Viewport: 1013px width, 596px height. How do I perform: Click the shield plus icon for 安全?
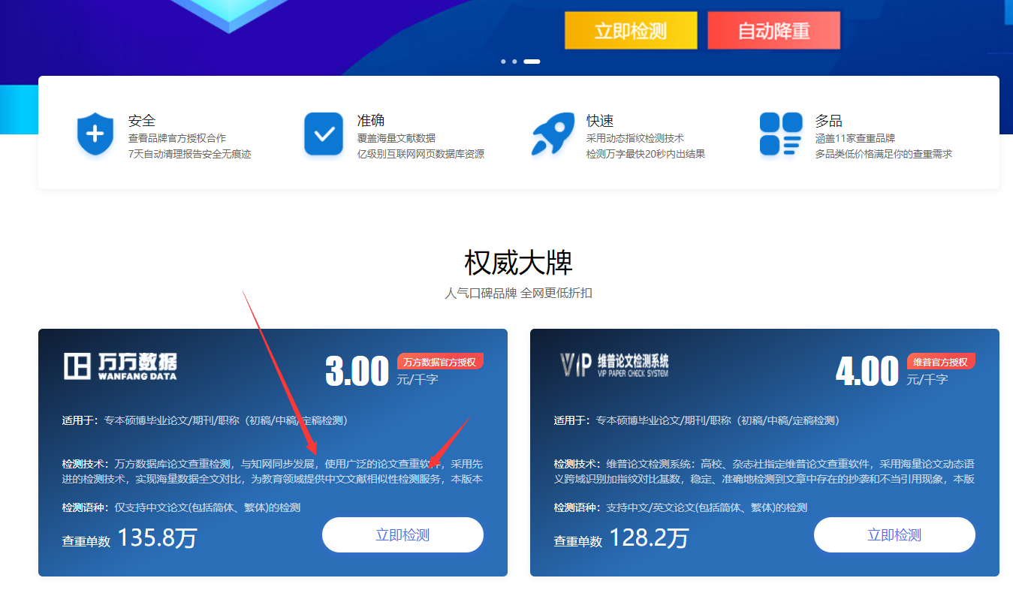tap(95, 135)
